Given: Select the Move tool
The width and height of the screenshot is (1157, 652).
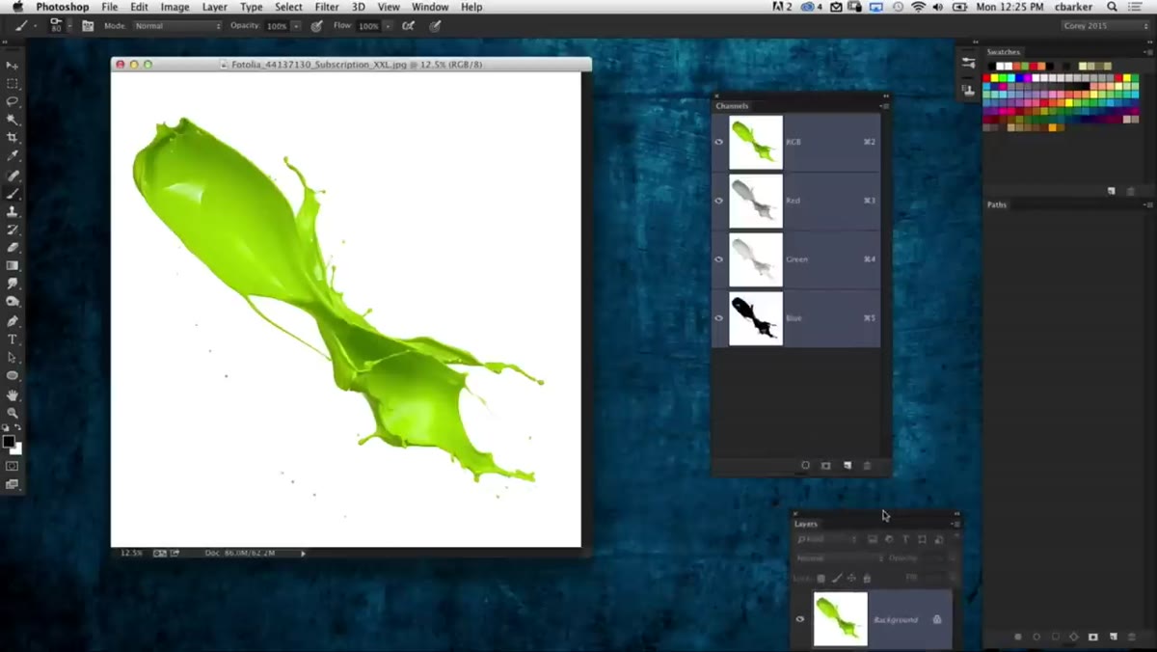Looking at the screenshot, I should (13, 65).
